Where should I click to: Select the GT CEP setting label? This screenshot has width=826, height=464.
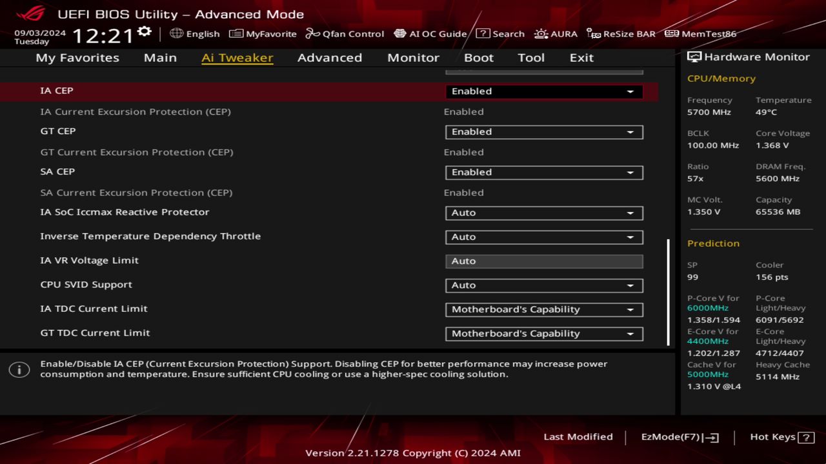click(x=58, y=131)
